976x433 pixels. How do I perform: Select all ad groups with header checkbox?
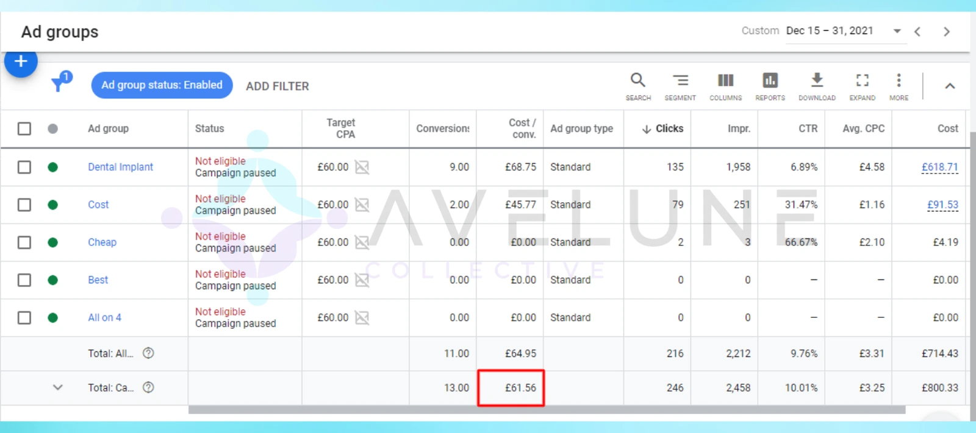[x=24, y=128]
